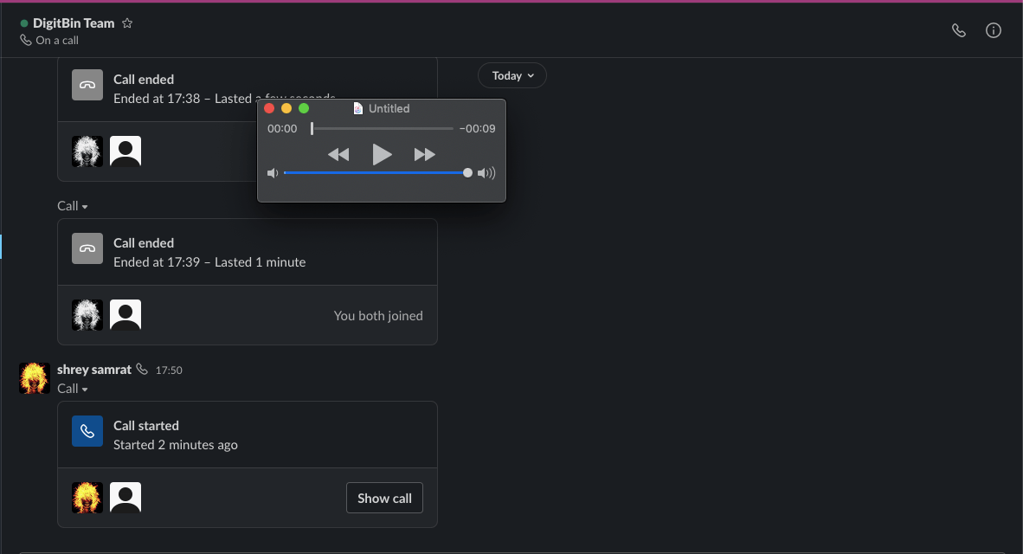Click the Ended at 17:39 – Lasted 1 minute text

coord(209,262)
